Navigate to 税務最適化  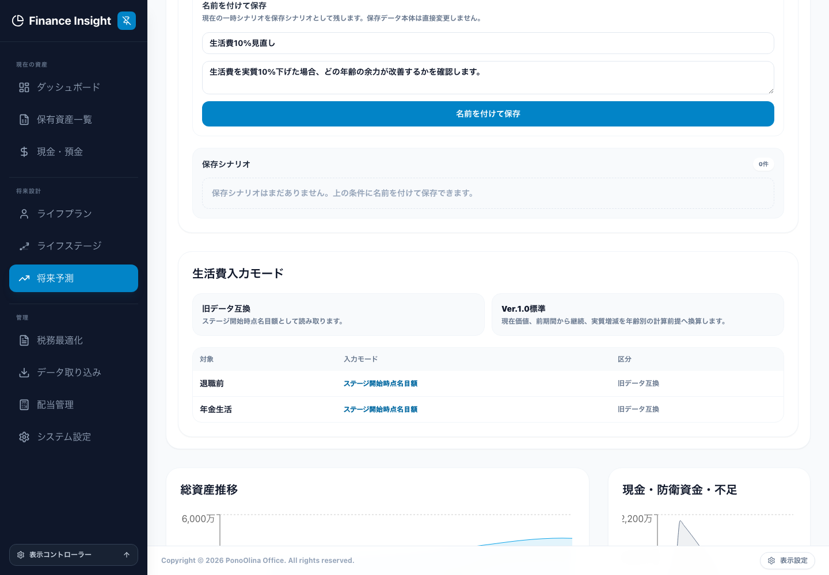click(74, 340)
